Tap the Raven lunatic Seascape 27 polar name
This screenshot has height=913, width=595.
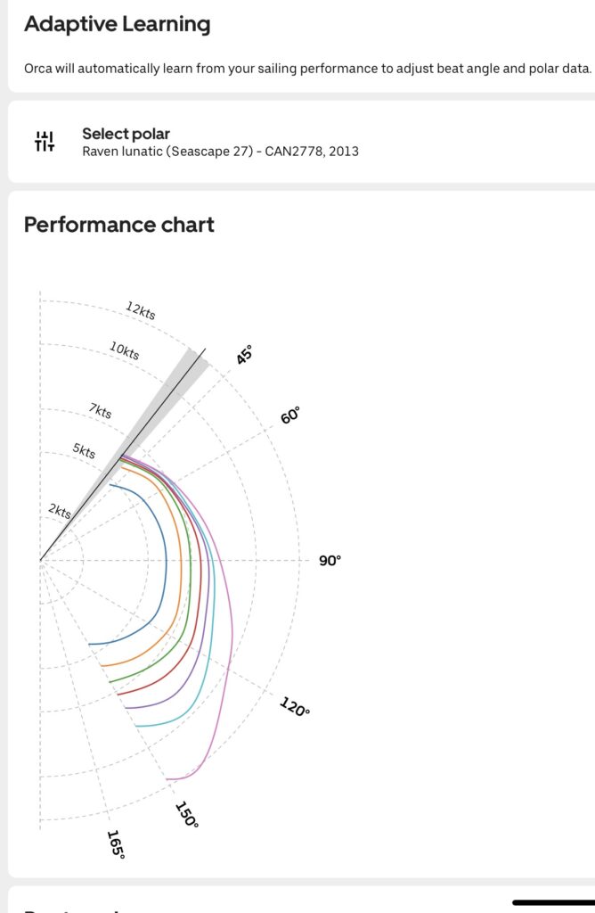(x=220, y=152)
